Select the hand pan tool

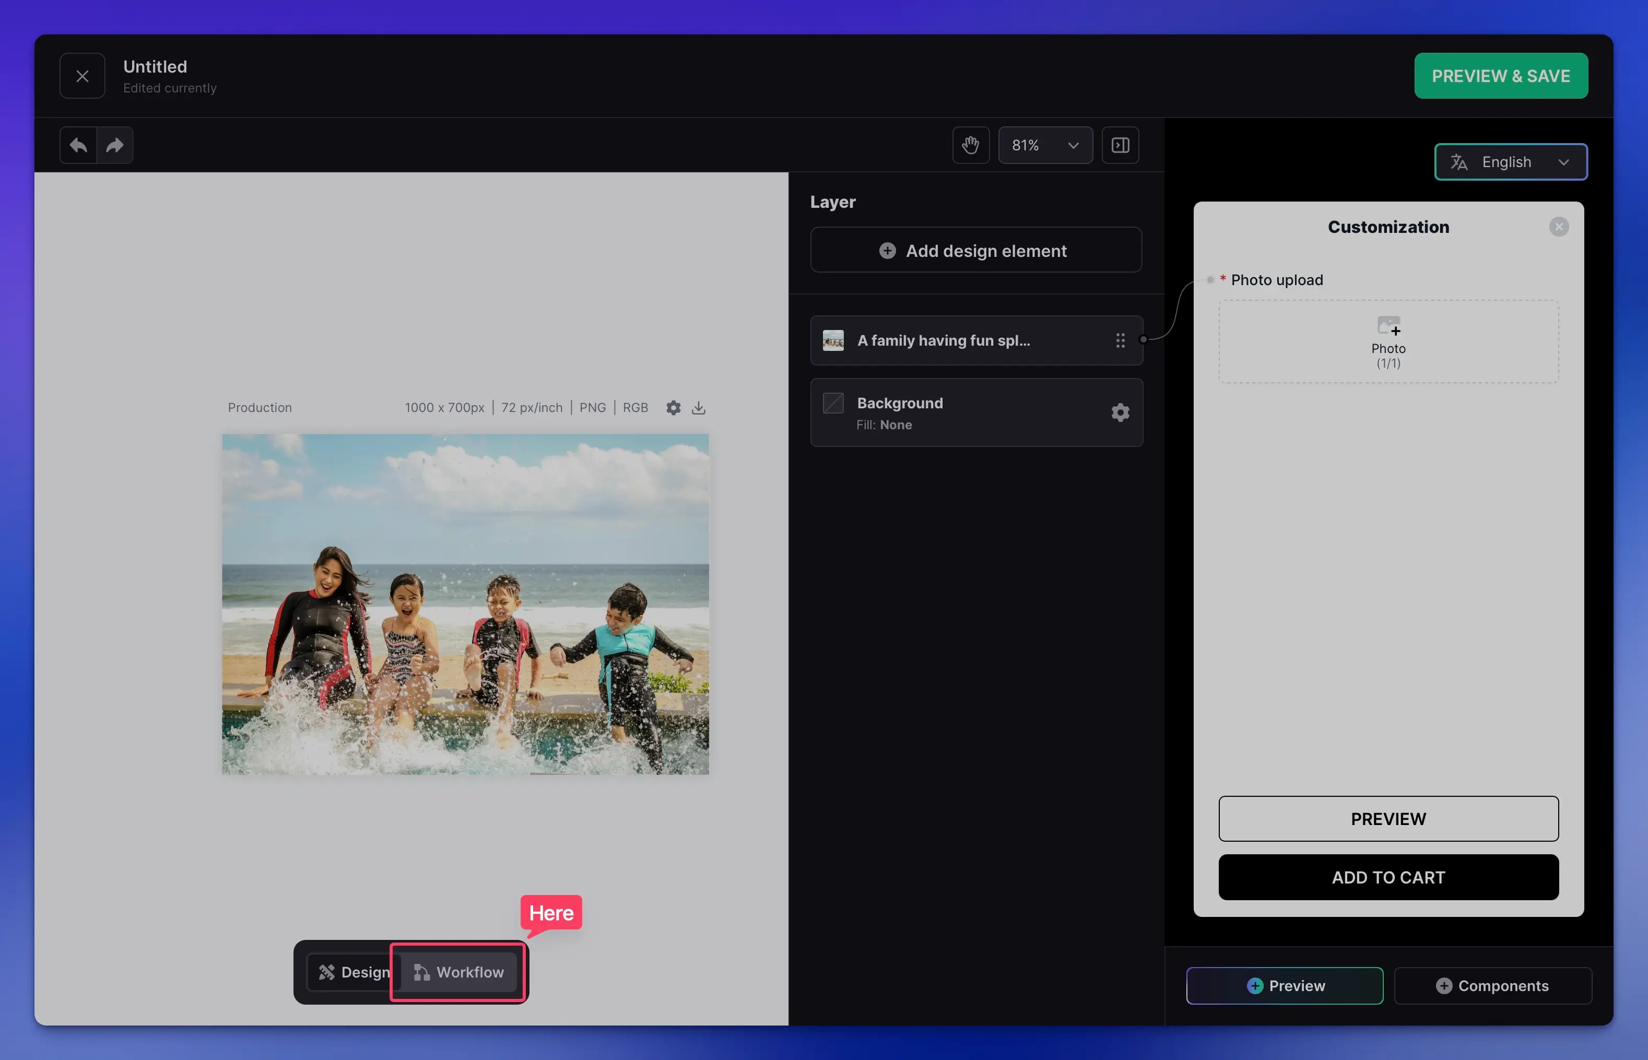click(x=971, y=145)
